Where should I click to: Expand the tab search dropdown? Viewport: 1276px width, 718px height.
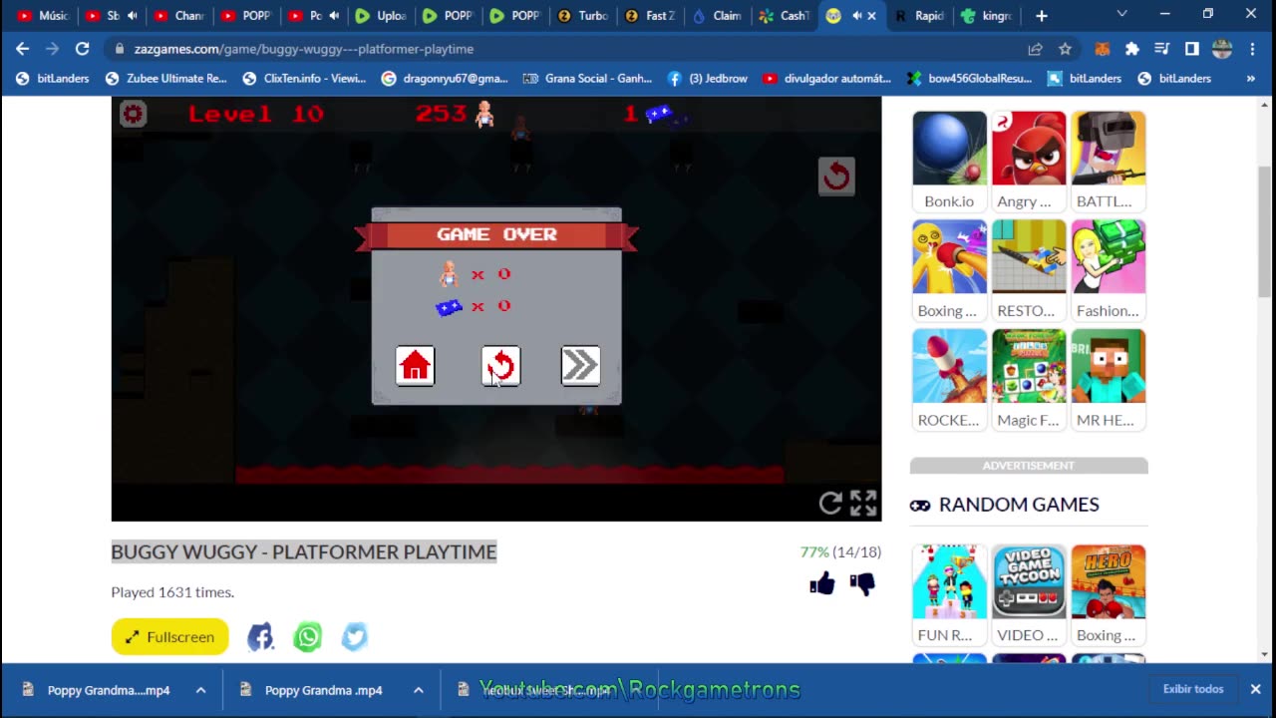(x=1122, y=14)
